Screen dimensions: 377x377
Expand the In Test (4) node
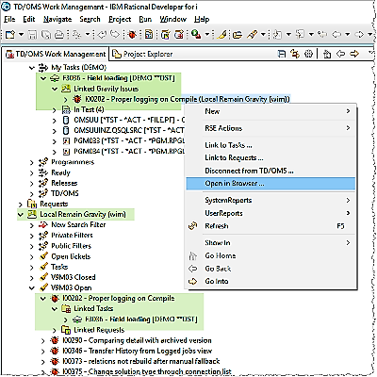[55, 110]
